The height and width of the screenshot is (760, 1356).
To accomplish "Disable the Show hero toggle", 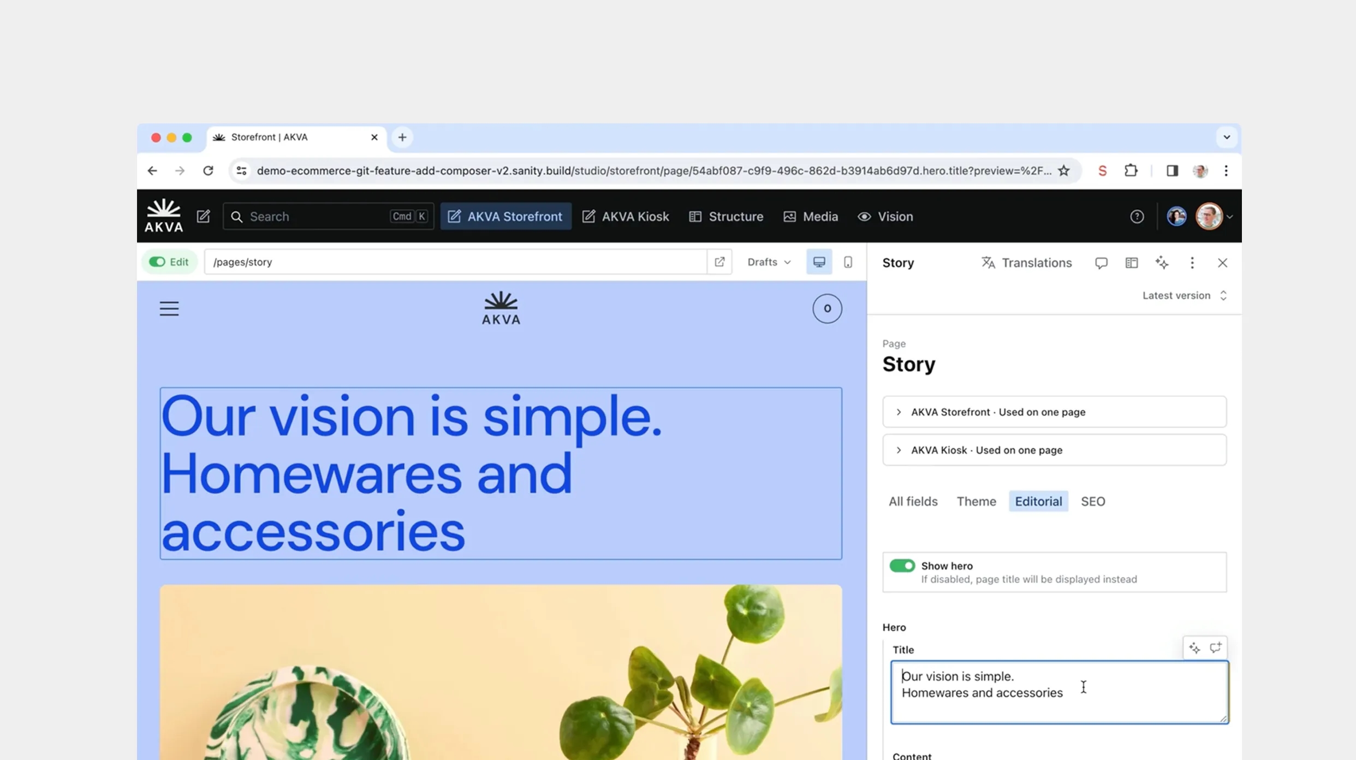I will coord(902,566).
